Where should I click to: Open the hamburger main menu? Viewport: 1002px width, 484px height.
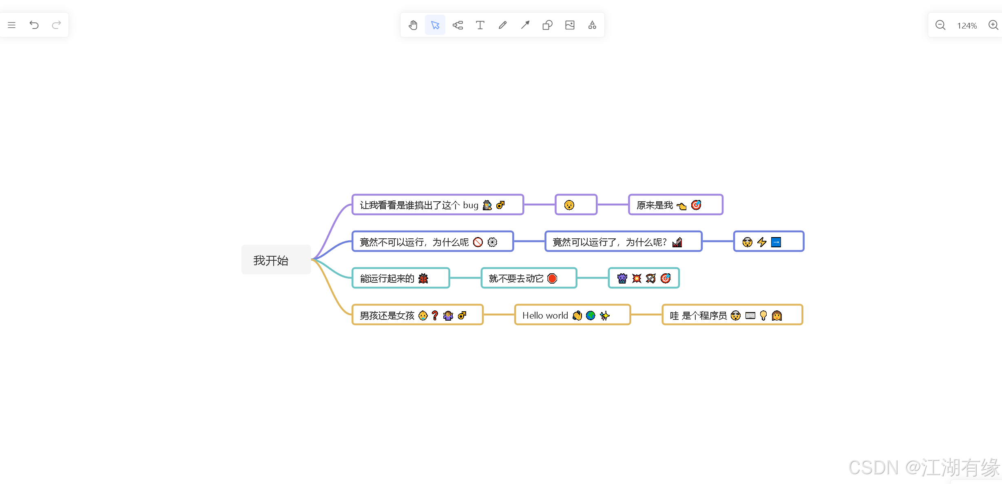[x=11, y=25]
